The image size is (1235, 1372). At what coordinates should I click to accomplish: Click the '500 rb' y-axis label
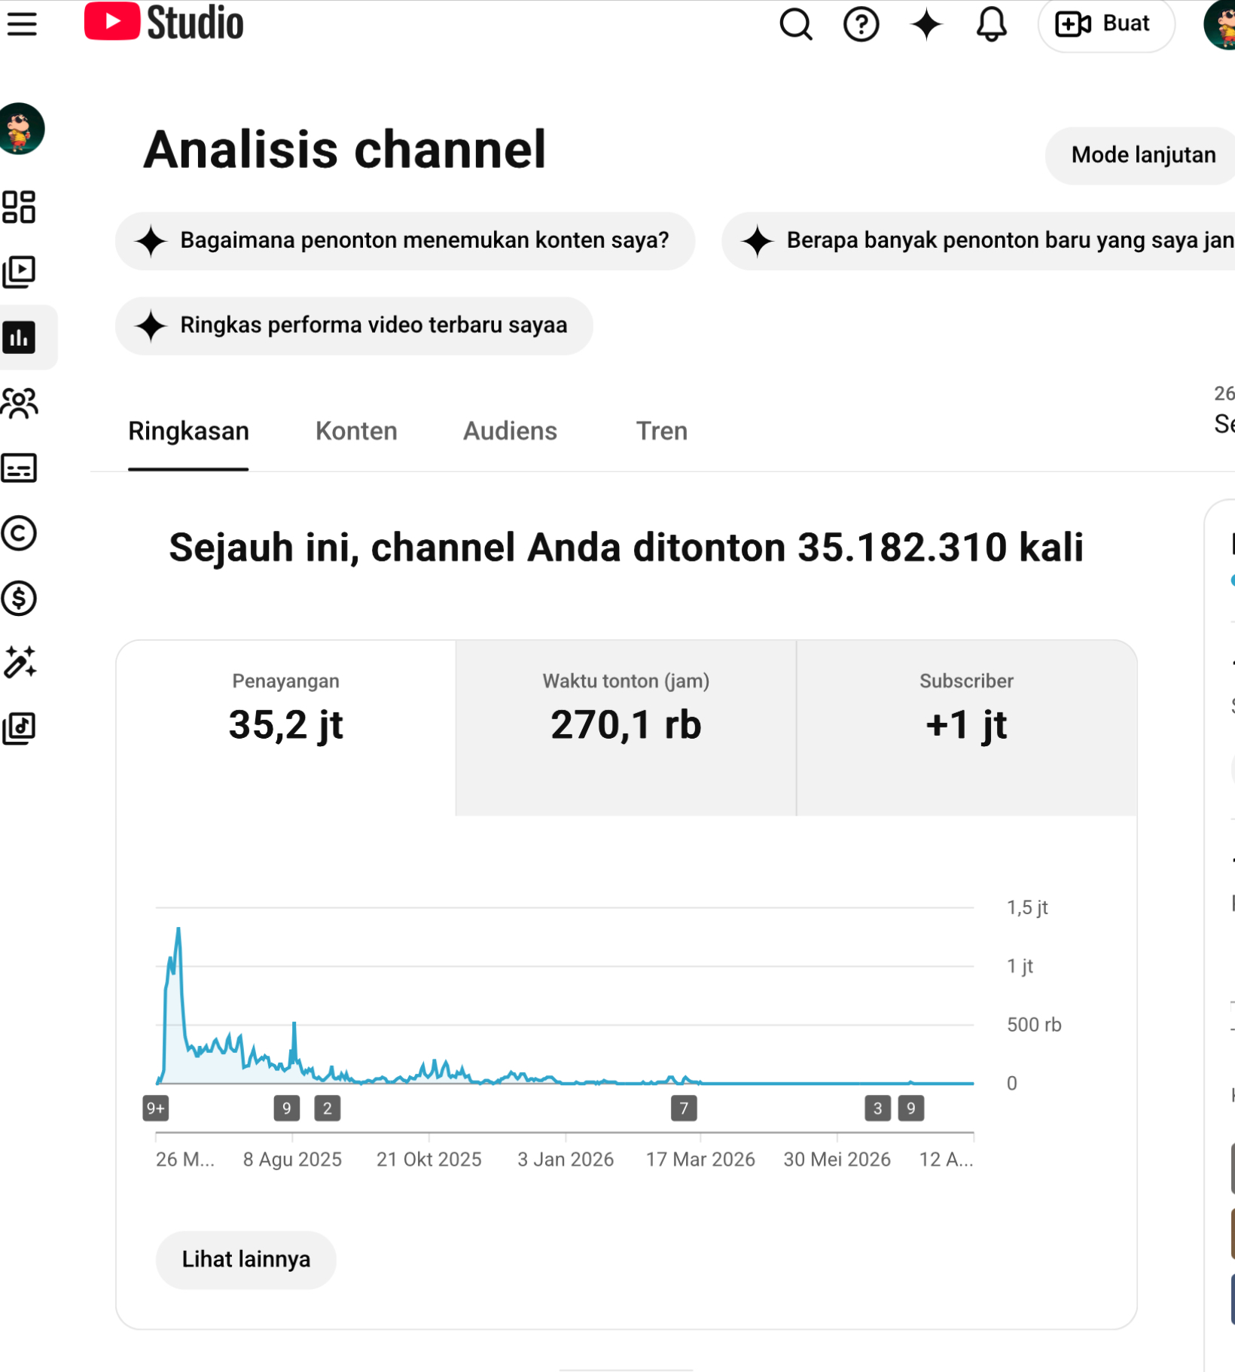(x=1034, y=1025)
